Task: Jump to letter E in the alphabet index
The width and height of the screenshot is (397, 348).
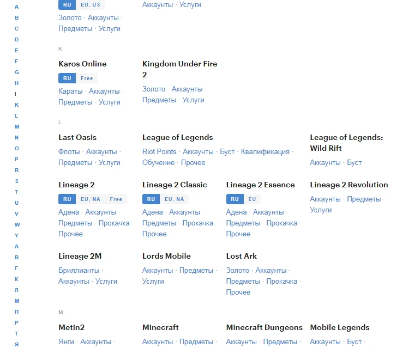Action: click(16, 50)
